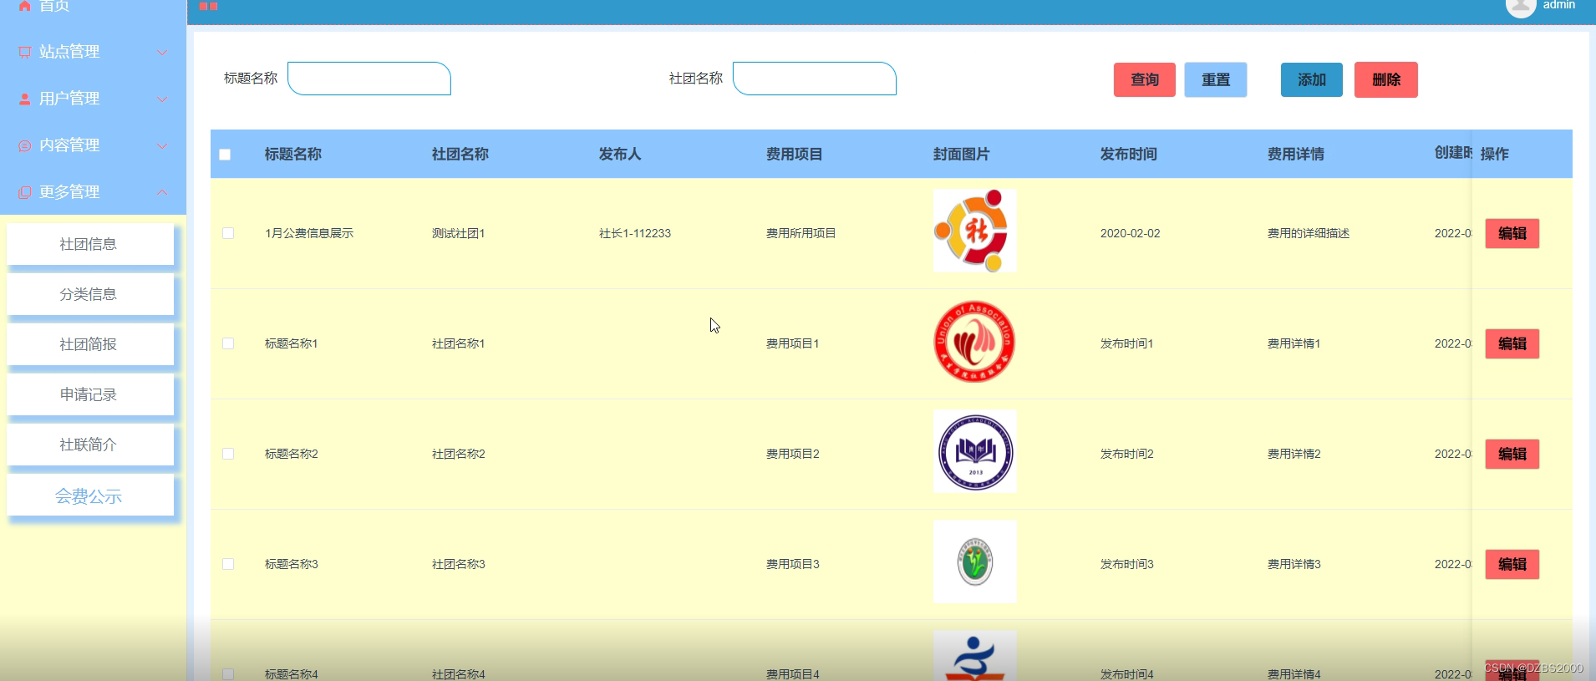The height and width of the screenshot is (681, 1596).
Task: Click the red squares icon in top bar
Action: (208, 6)
